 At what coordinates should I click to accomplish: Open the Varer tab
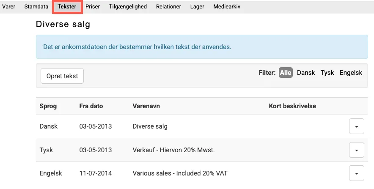[9, 7]
